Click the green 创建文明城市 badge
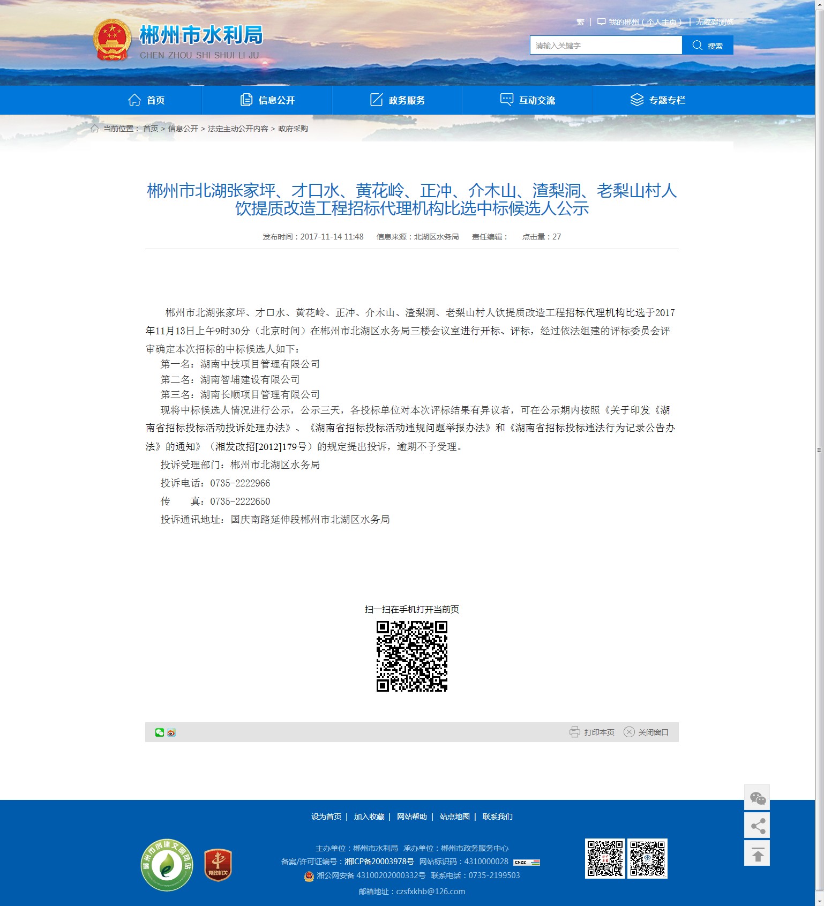 click(167, 865)
